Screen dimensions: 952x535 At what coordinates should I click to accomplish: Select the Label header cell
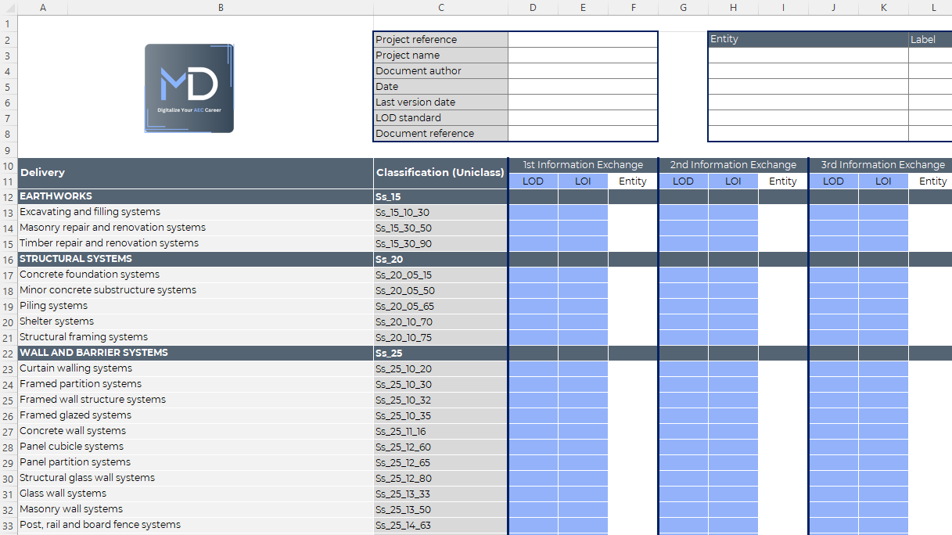(930, 39)
